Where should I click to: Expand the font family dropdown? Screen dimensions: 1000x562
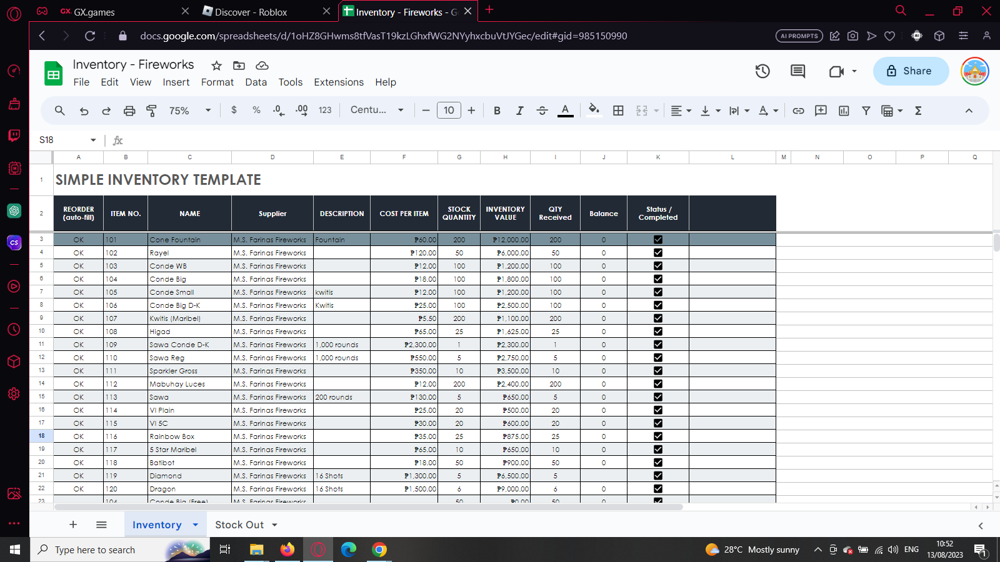click(377, 111)
